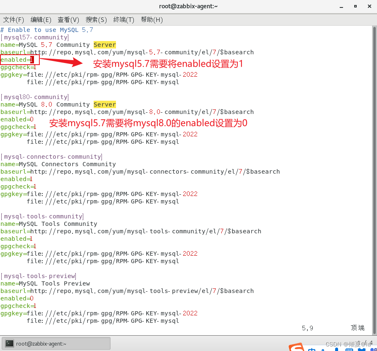Click the root@zabbix-agent:~ window title
Screen dimensions: 377x351
(x=188, y=6)
